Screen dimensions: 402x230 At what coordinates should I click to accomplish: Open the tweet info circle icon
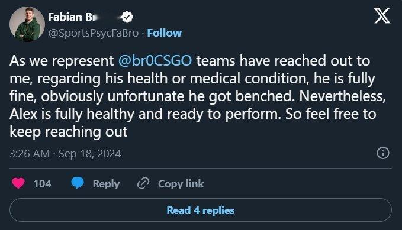click(383, 153)
